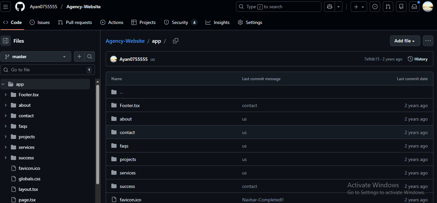Expand the contact folder in file tree

click(x=6, y=116)
